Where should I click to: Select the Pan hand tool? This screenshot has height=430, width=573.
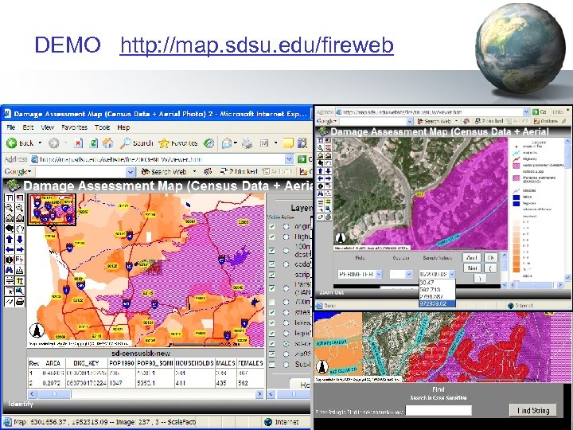pos(19,229)
